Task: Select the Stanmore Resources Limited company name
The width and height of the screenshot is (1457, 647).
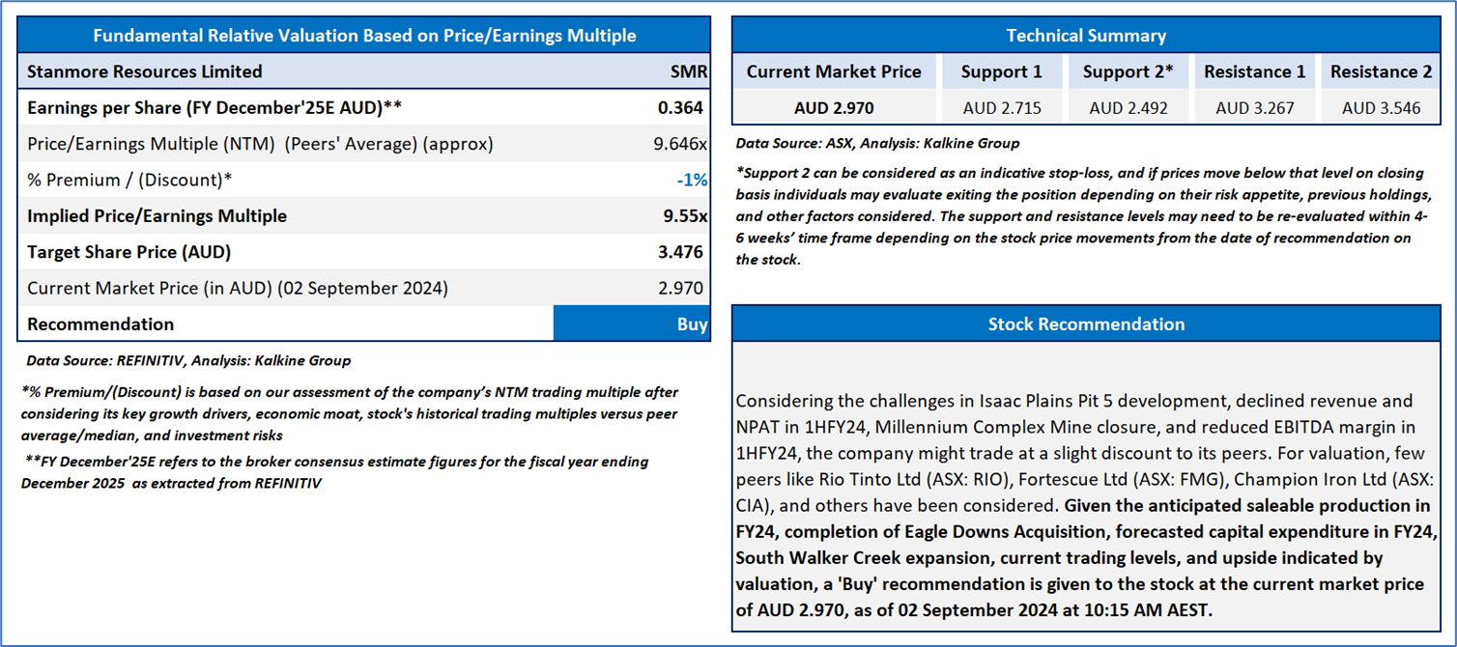Action: click(145, 71)
